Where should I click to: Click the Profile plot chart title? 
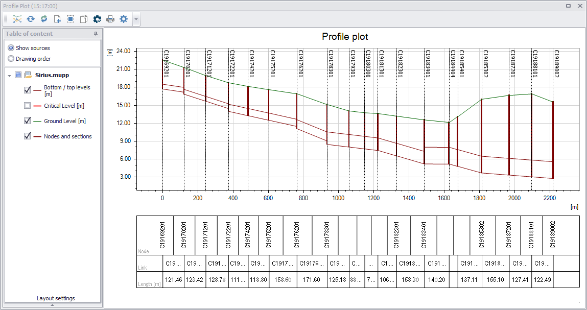point(345,37)
